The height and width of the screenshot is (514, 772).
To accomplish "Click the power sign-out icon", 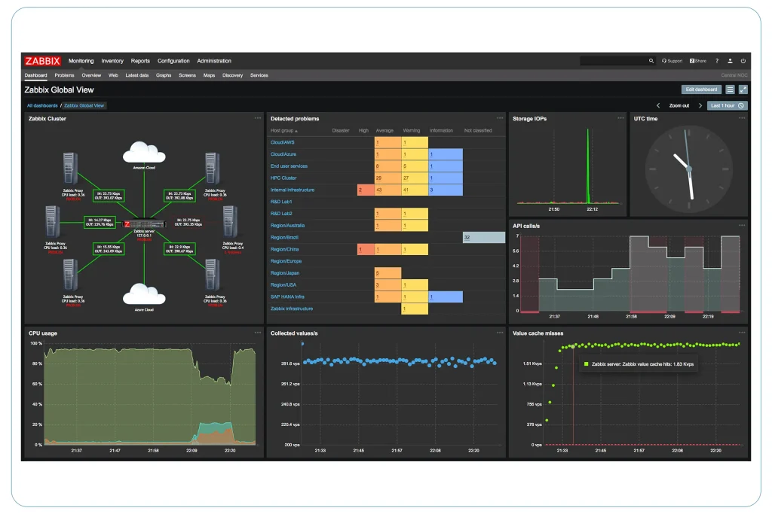I will pyautogui.click(x=743, y=61).
